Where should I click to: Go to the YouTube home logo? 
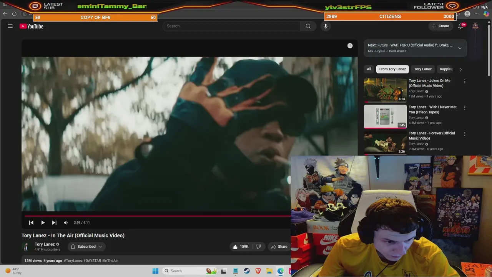coord(32,26)
